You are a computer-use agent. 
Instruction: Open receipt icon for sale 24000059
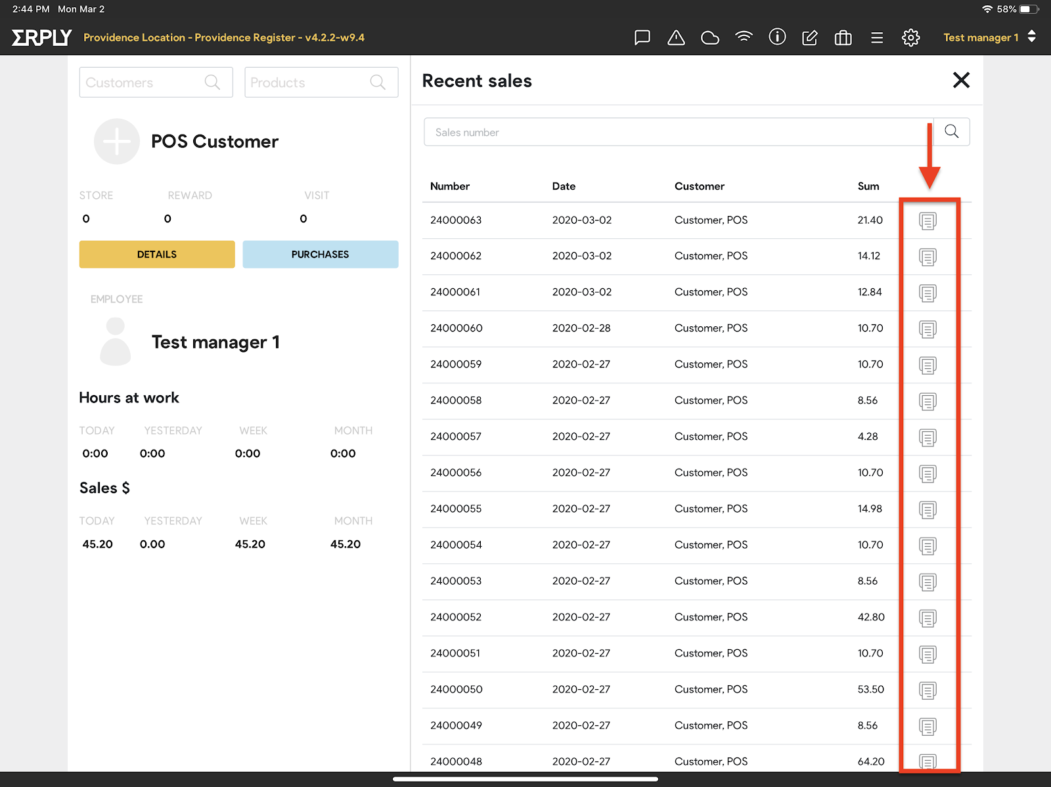click(x=928, y=366)
